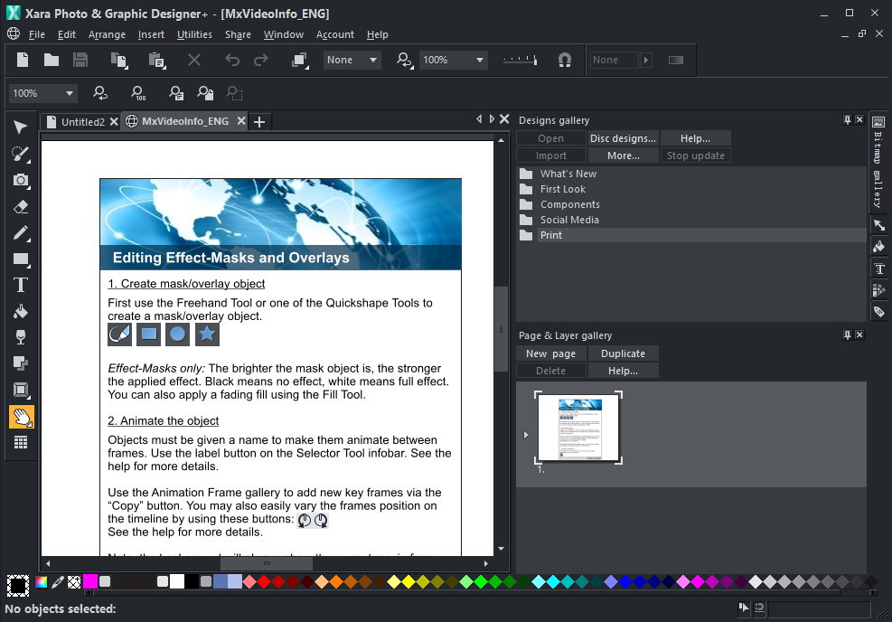This screenshot has height=622, width=892.
Task: Select page 1 thumbnail in gallery
Action: (578, 429)
